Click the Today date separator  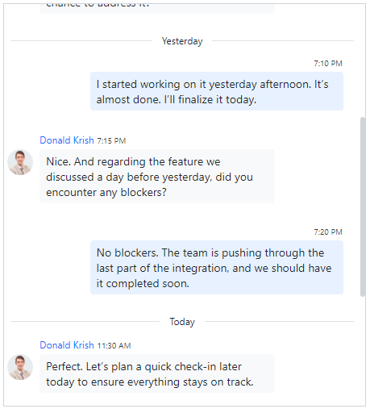pos(182,322)
